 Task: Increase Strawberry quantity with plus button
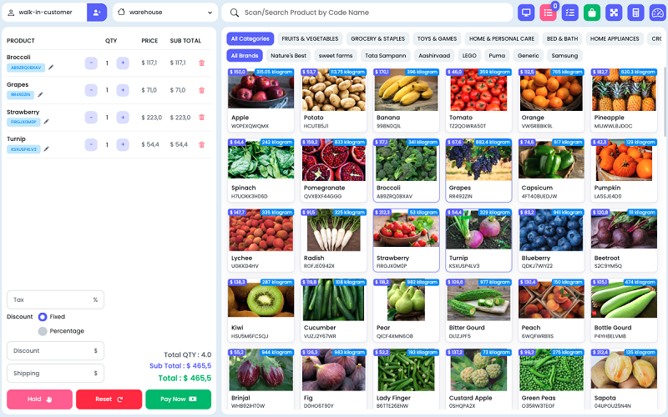coord(123,118)
